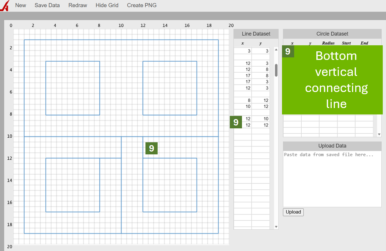
Task: Click the Upload Data paste text area
Action: (x=332, y=178)
